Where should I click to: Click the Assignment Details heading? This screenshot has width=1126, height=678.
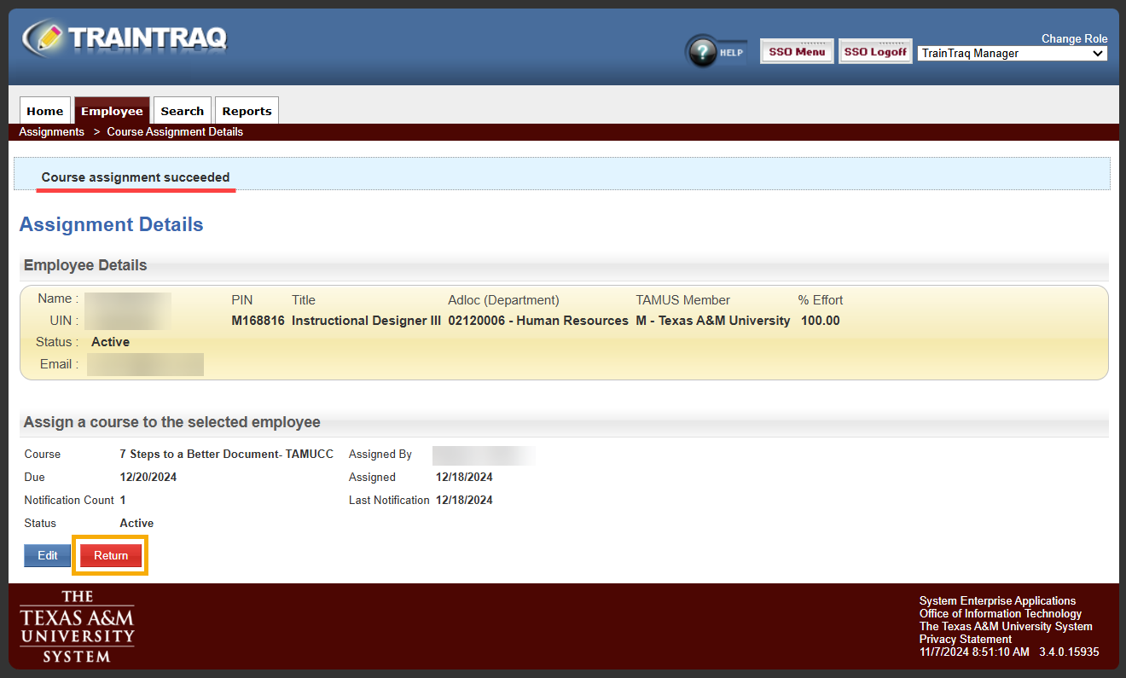[111, 225]
